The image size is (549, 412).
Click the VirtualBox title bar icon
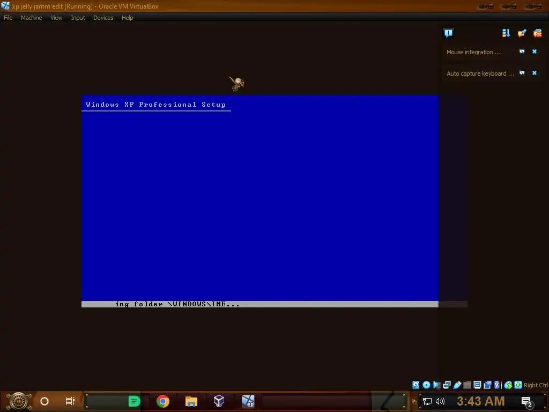tap(5, 6)
